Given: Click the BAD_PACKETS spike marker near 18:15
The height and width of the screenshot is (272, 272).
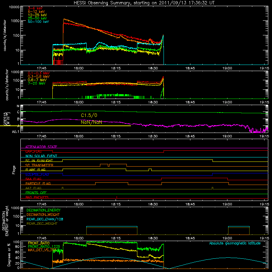Looking at the screenshot, I should 117,197.
